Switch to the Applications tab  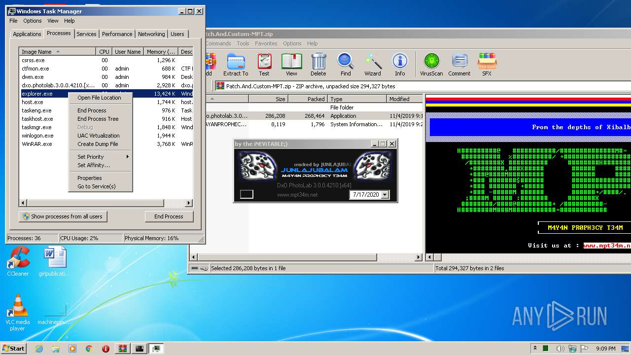27,34
